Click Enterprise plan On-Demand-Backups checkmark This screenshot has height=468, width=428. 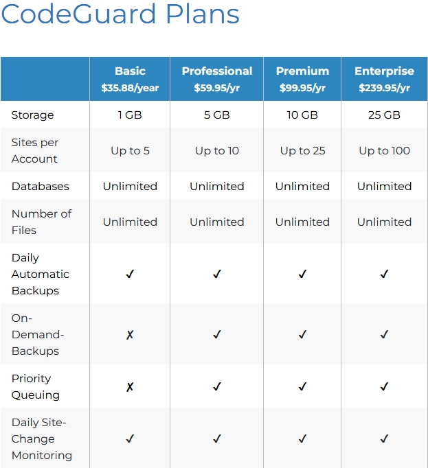click(x=384, y=335)
